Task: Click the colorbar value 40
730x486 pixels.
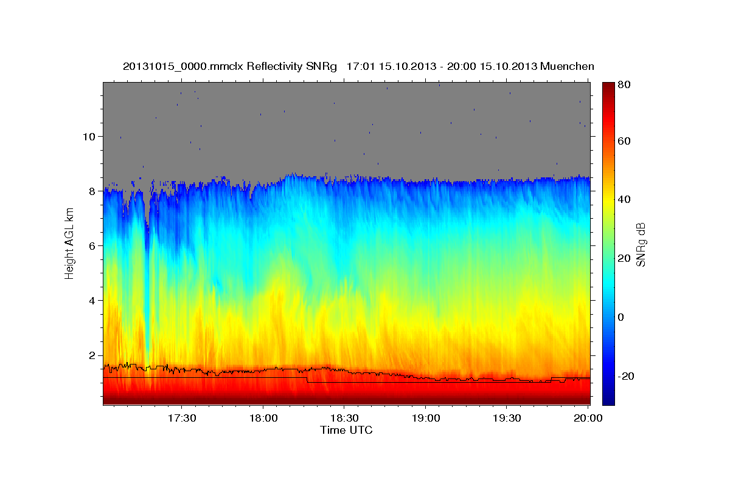Action: click(624, 199)
